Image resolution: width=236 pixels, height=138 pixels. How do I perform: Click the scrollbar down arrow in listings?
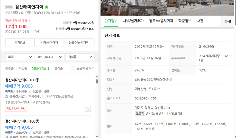tap(97, 137)
